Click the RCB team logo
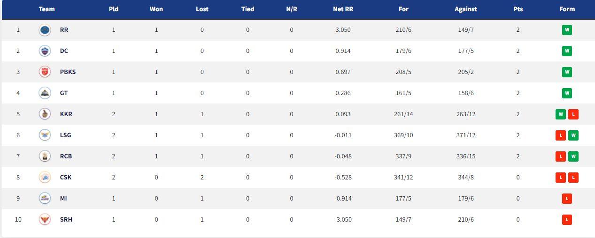 (45, 156)
